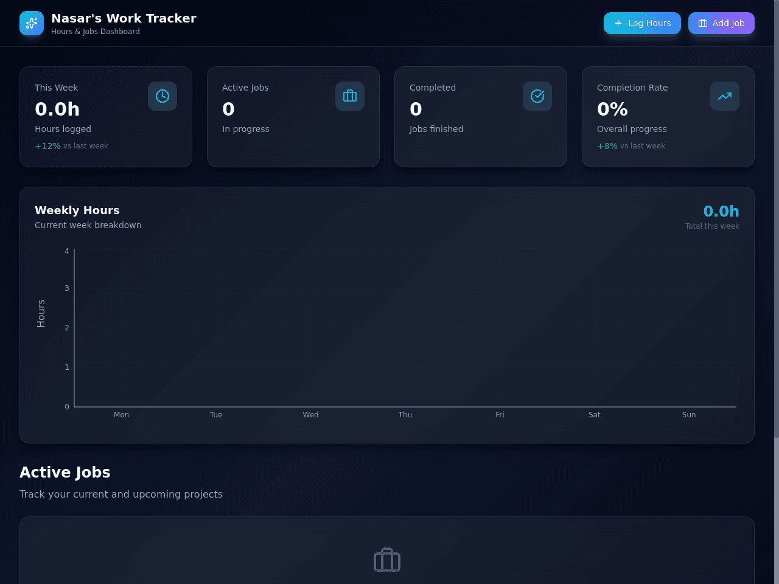Click the sparkle app logo icon
The height and width of the screenshot is (584, 779).
[32, 23]
